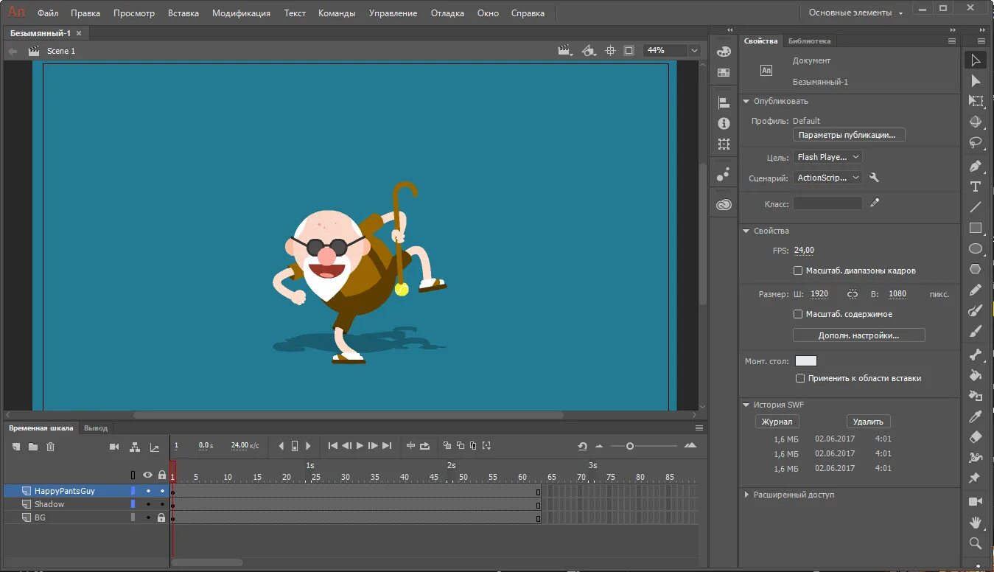Open the Flash Player target dropdown
The image size is (994, 572).
[x=827, y=157]
